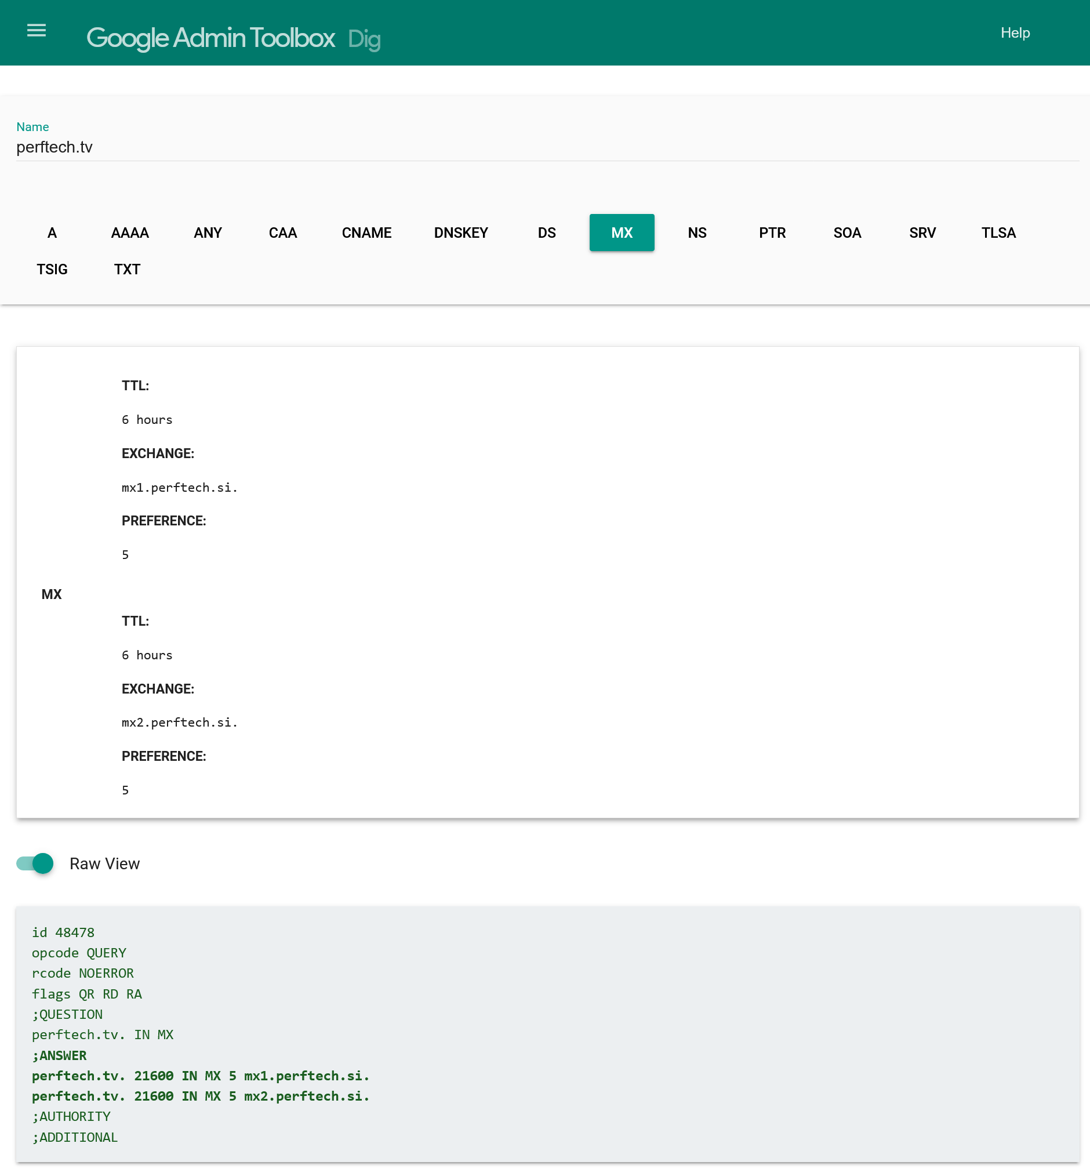
Task: Select the TLSA record type
Action: click(998, 233)
